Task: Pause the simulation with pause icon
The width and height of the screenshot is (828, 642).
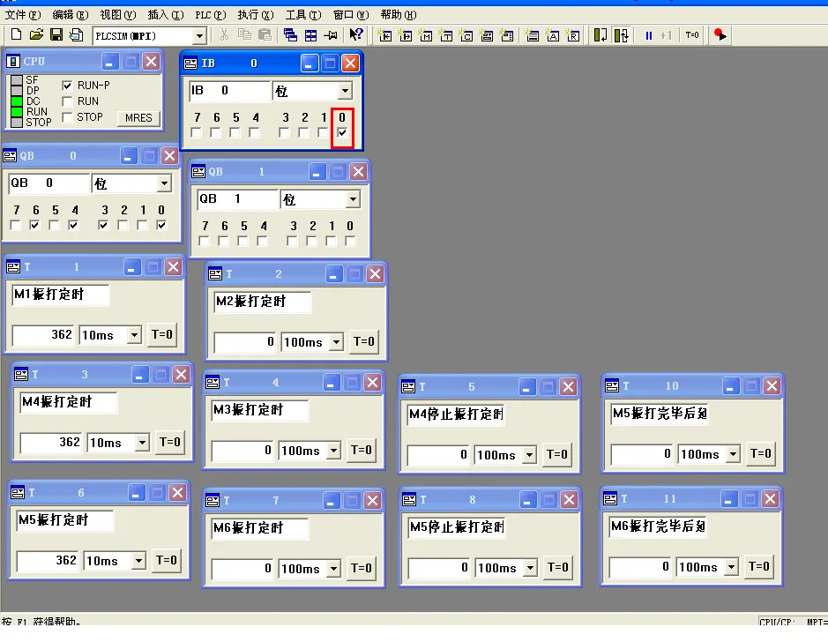Action: [648, 35]
